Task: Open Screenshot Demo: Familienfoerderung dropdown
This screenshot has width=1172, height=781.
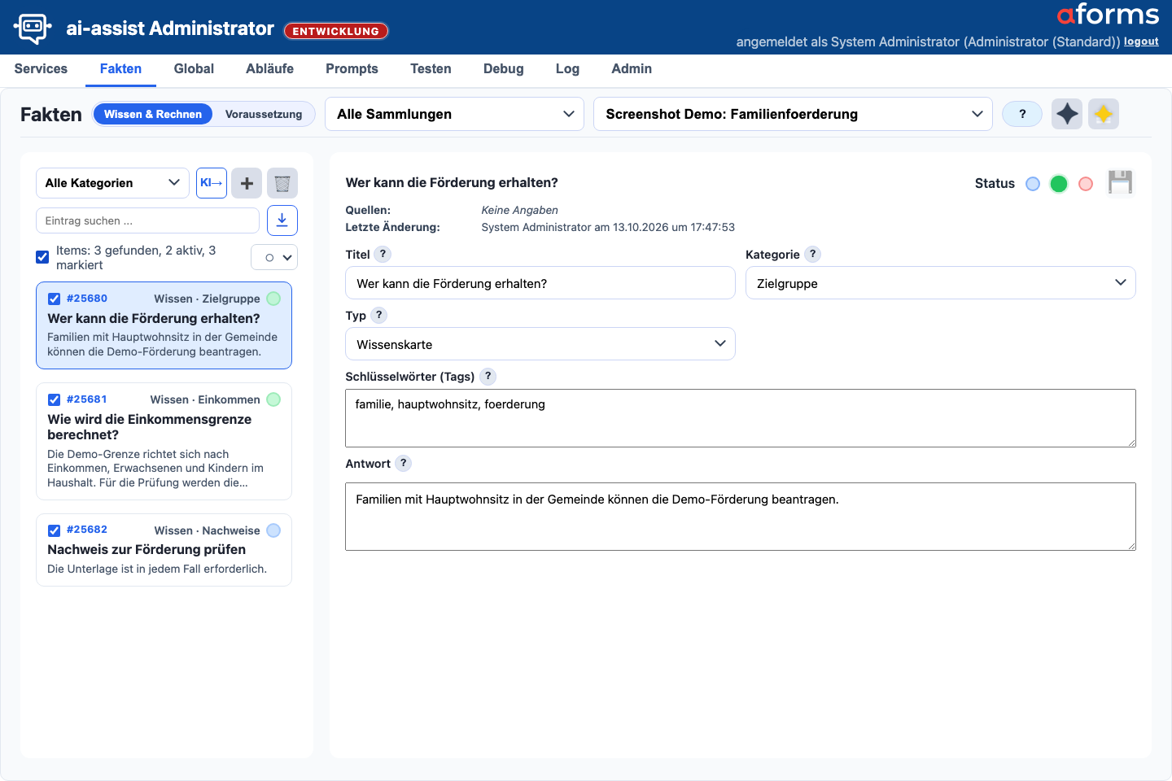Action: tap(793, 114)
